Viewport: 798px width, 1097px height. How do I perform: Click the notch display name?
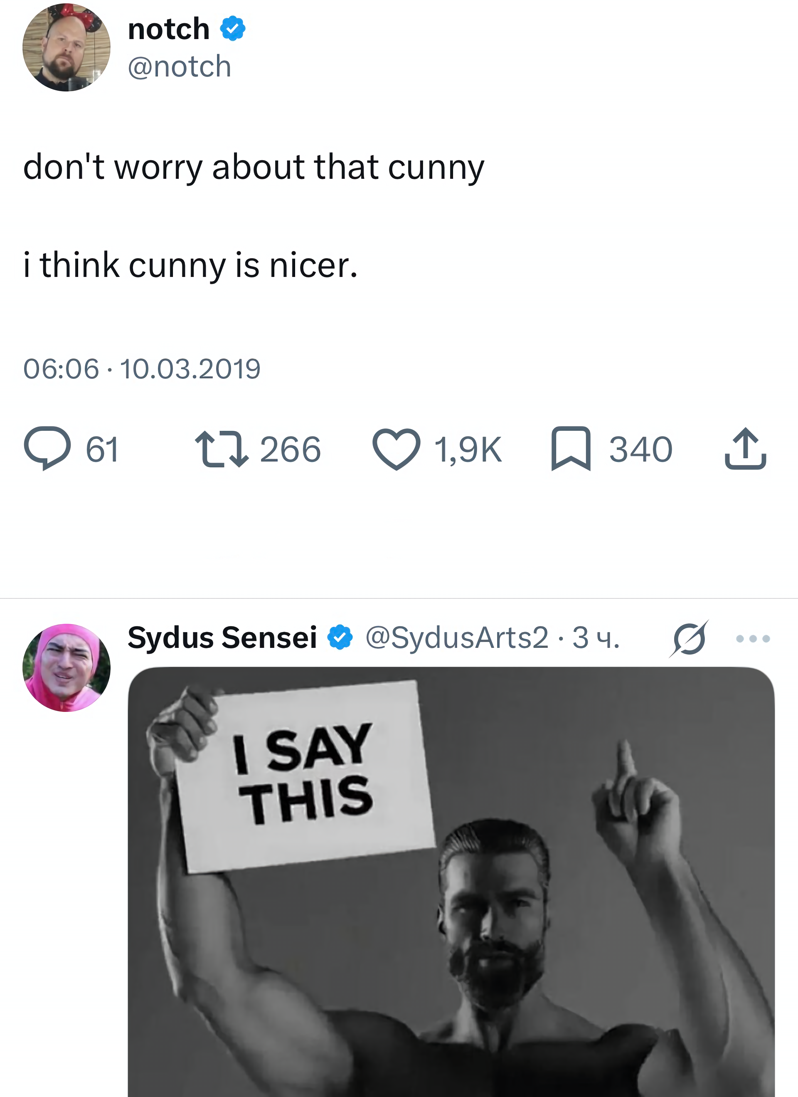(x=169, y=29)
